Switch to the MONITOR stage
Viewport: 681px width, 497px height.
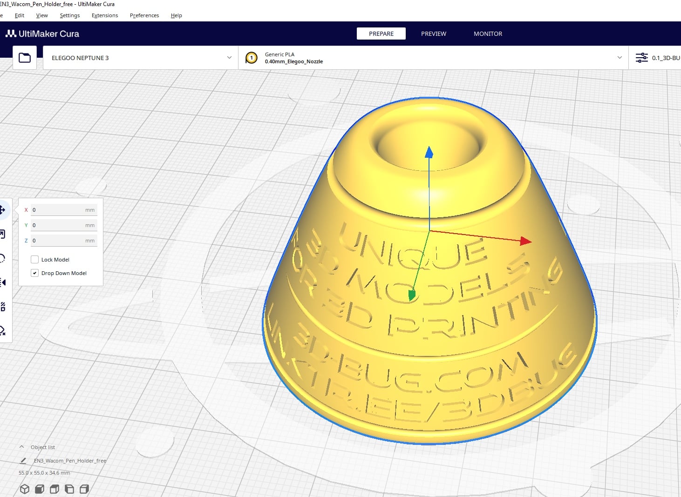pyautogui.click(x=488, y=34)
